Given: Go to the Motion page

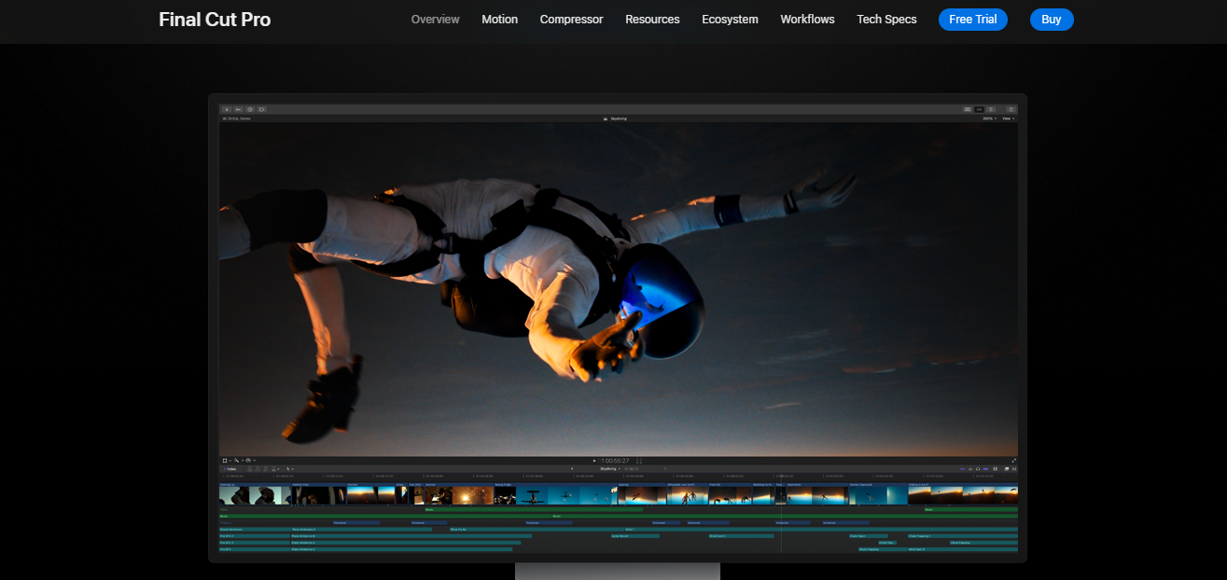Looking at the screenshot, I should point(499,20).
